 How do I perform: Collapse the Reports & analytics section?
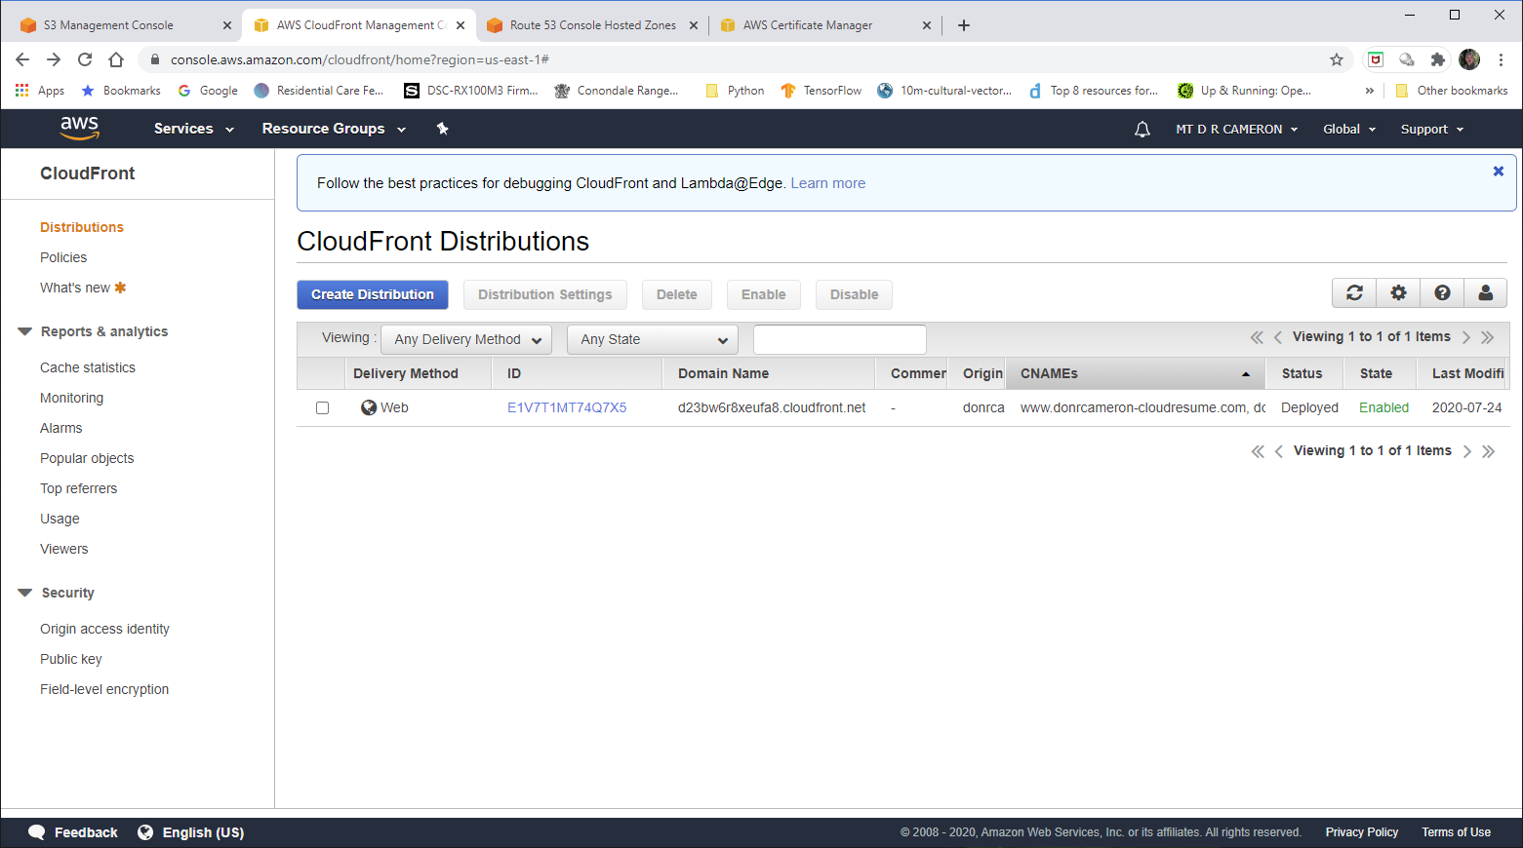[25, 331]
